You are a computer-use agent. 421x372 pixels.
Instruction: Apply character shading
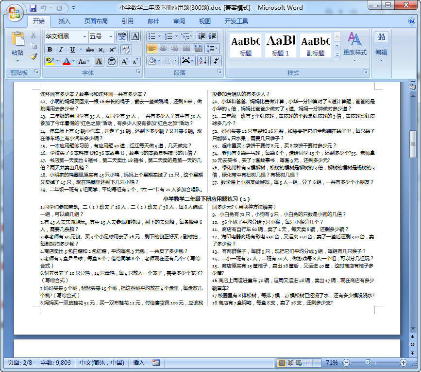pyautogui.click(x=99, y=61)
